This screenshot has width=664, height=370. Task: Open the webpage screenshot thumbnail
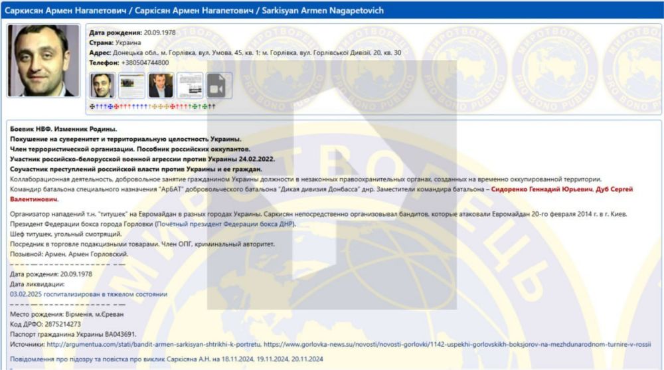click(131, 86)
